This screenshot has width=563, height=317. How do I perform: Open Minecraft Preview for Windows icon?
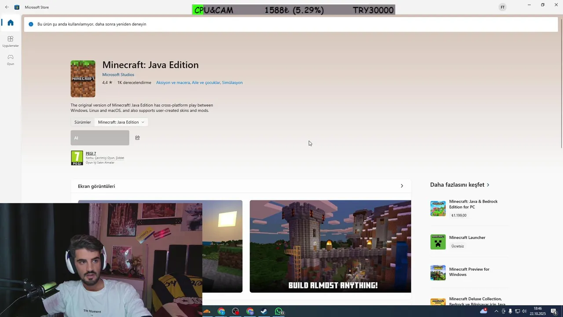[x=438, y=273]
